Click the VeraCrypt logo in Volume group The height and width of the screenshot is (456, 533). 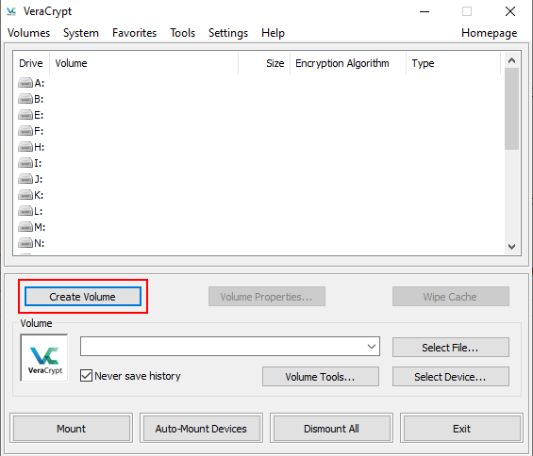44,357
